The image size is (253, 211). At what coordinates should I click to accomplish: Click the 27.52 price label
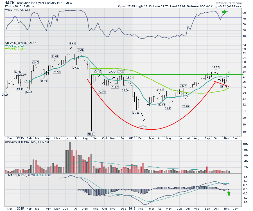(x=98, y=71)
